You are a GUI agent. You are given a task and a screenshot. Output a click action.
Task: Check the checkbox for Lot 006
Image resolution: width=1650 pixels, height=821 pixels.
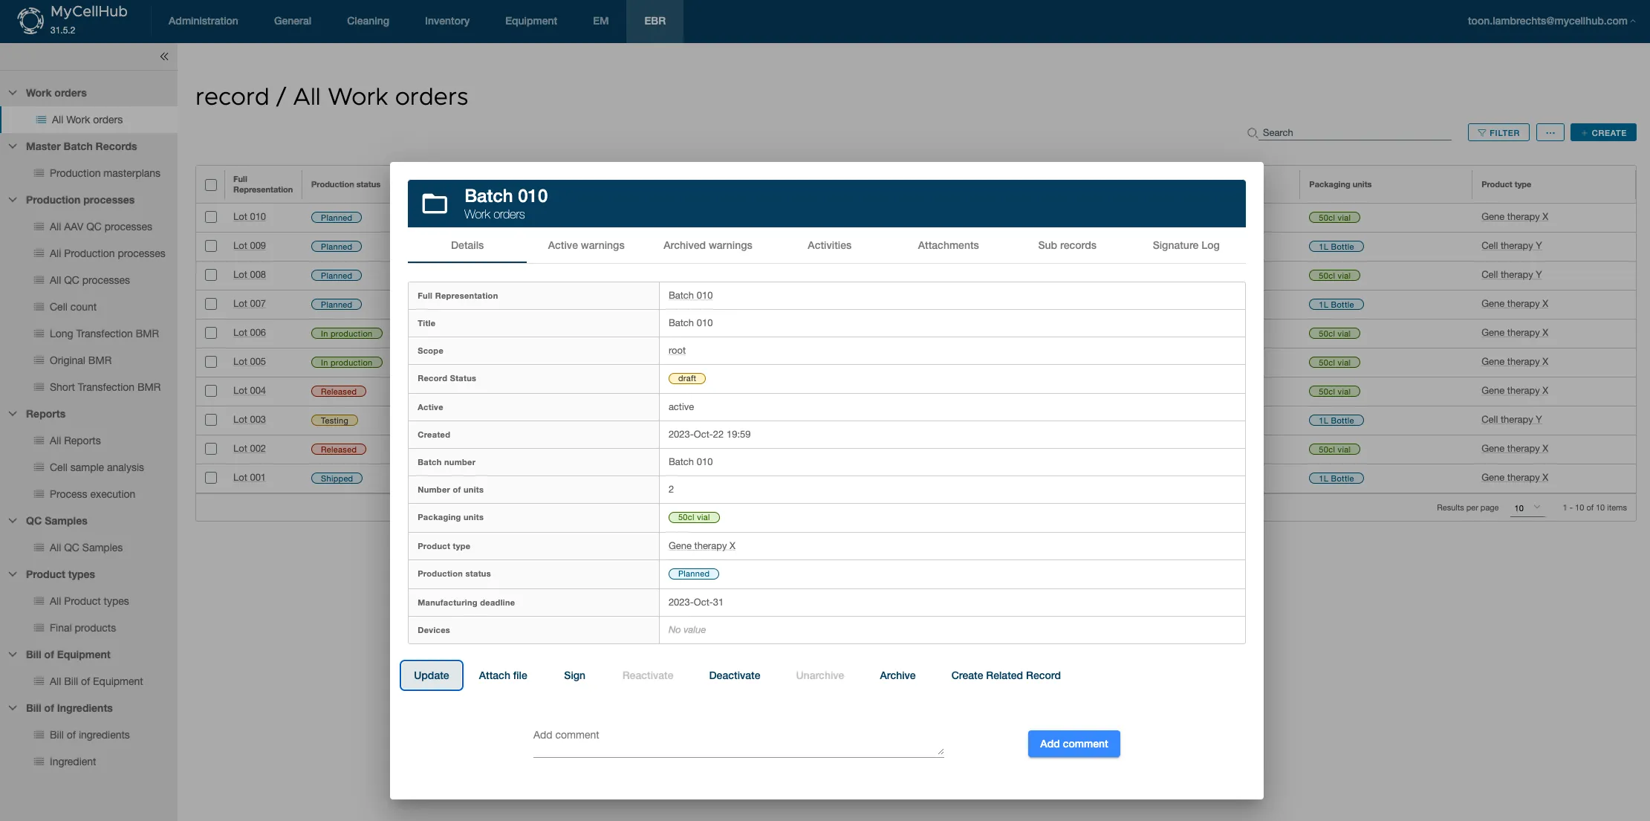[x=211, y=333]
